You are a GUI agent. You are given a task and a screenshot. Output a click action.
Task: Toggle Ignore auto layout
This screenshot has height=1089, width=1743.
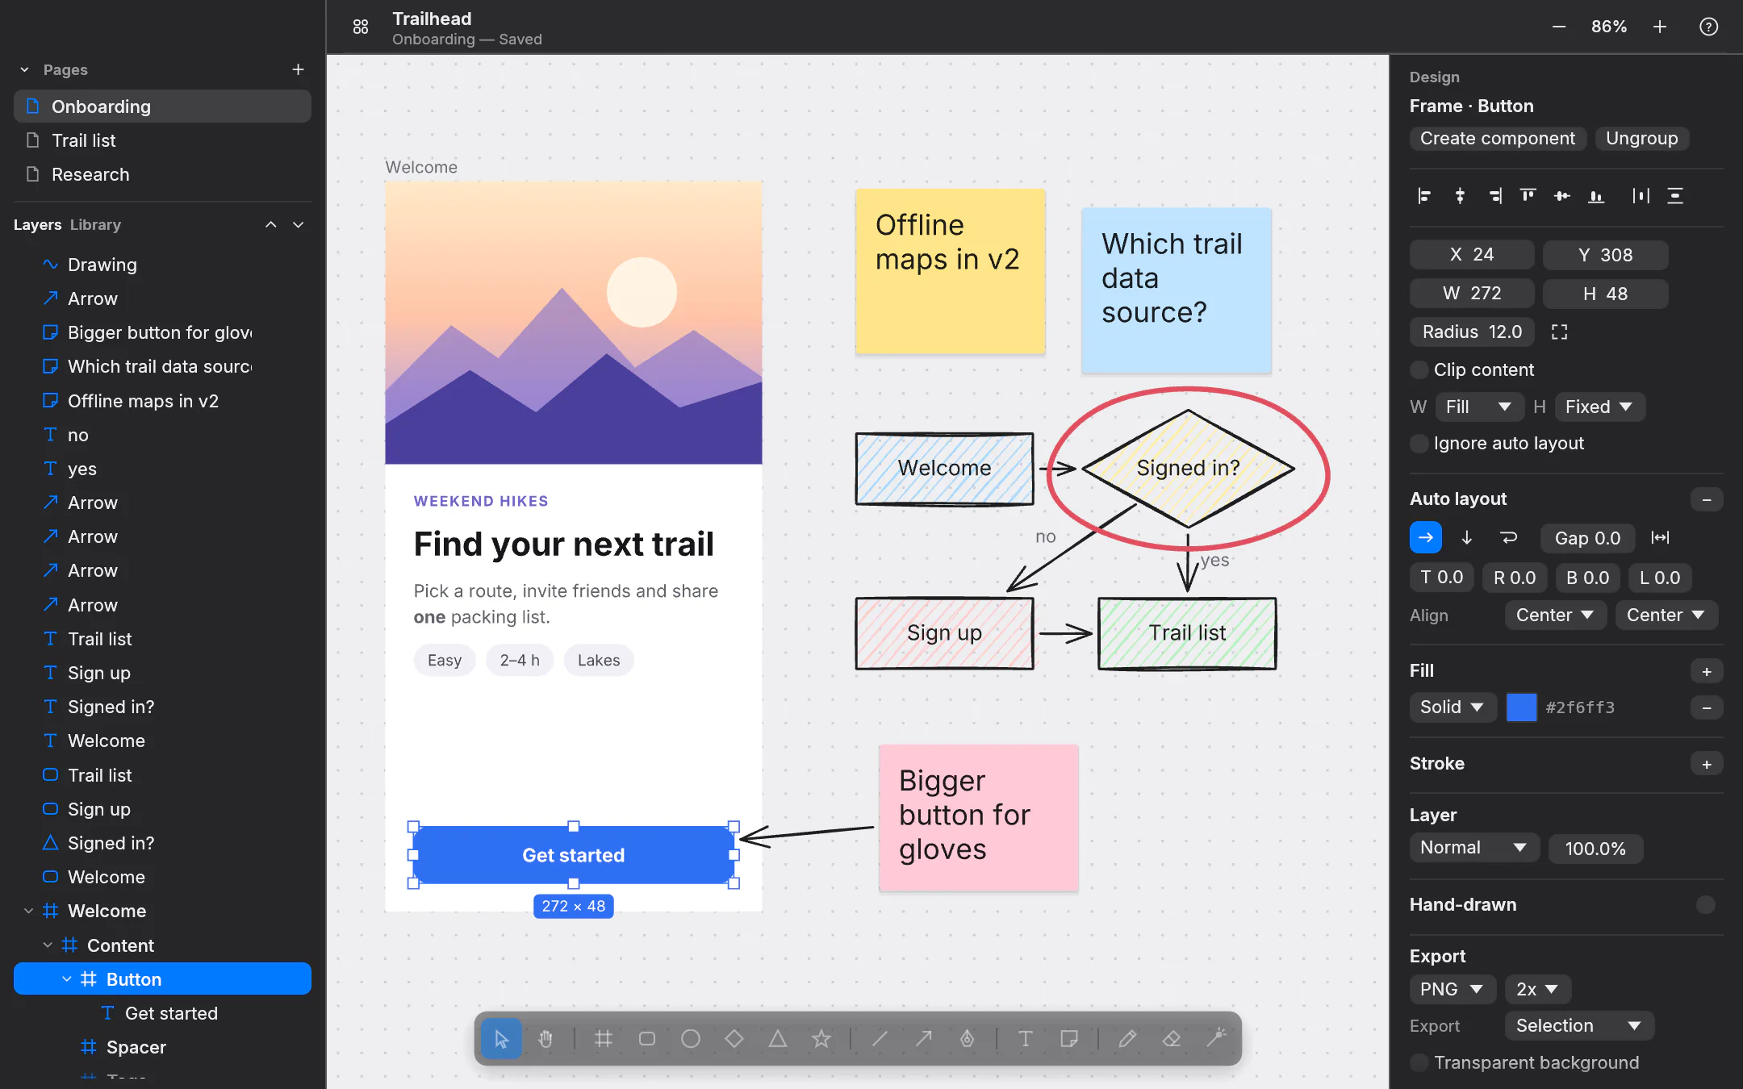[x=1419, y=443]
